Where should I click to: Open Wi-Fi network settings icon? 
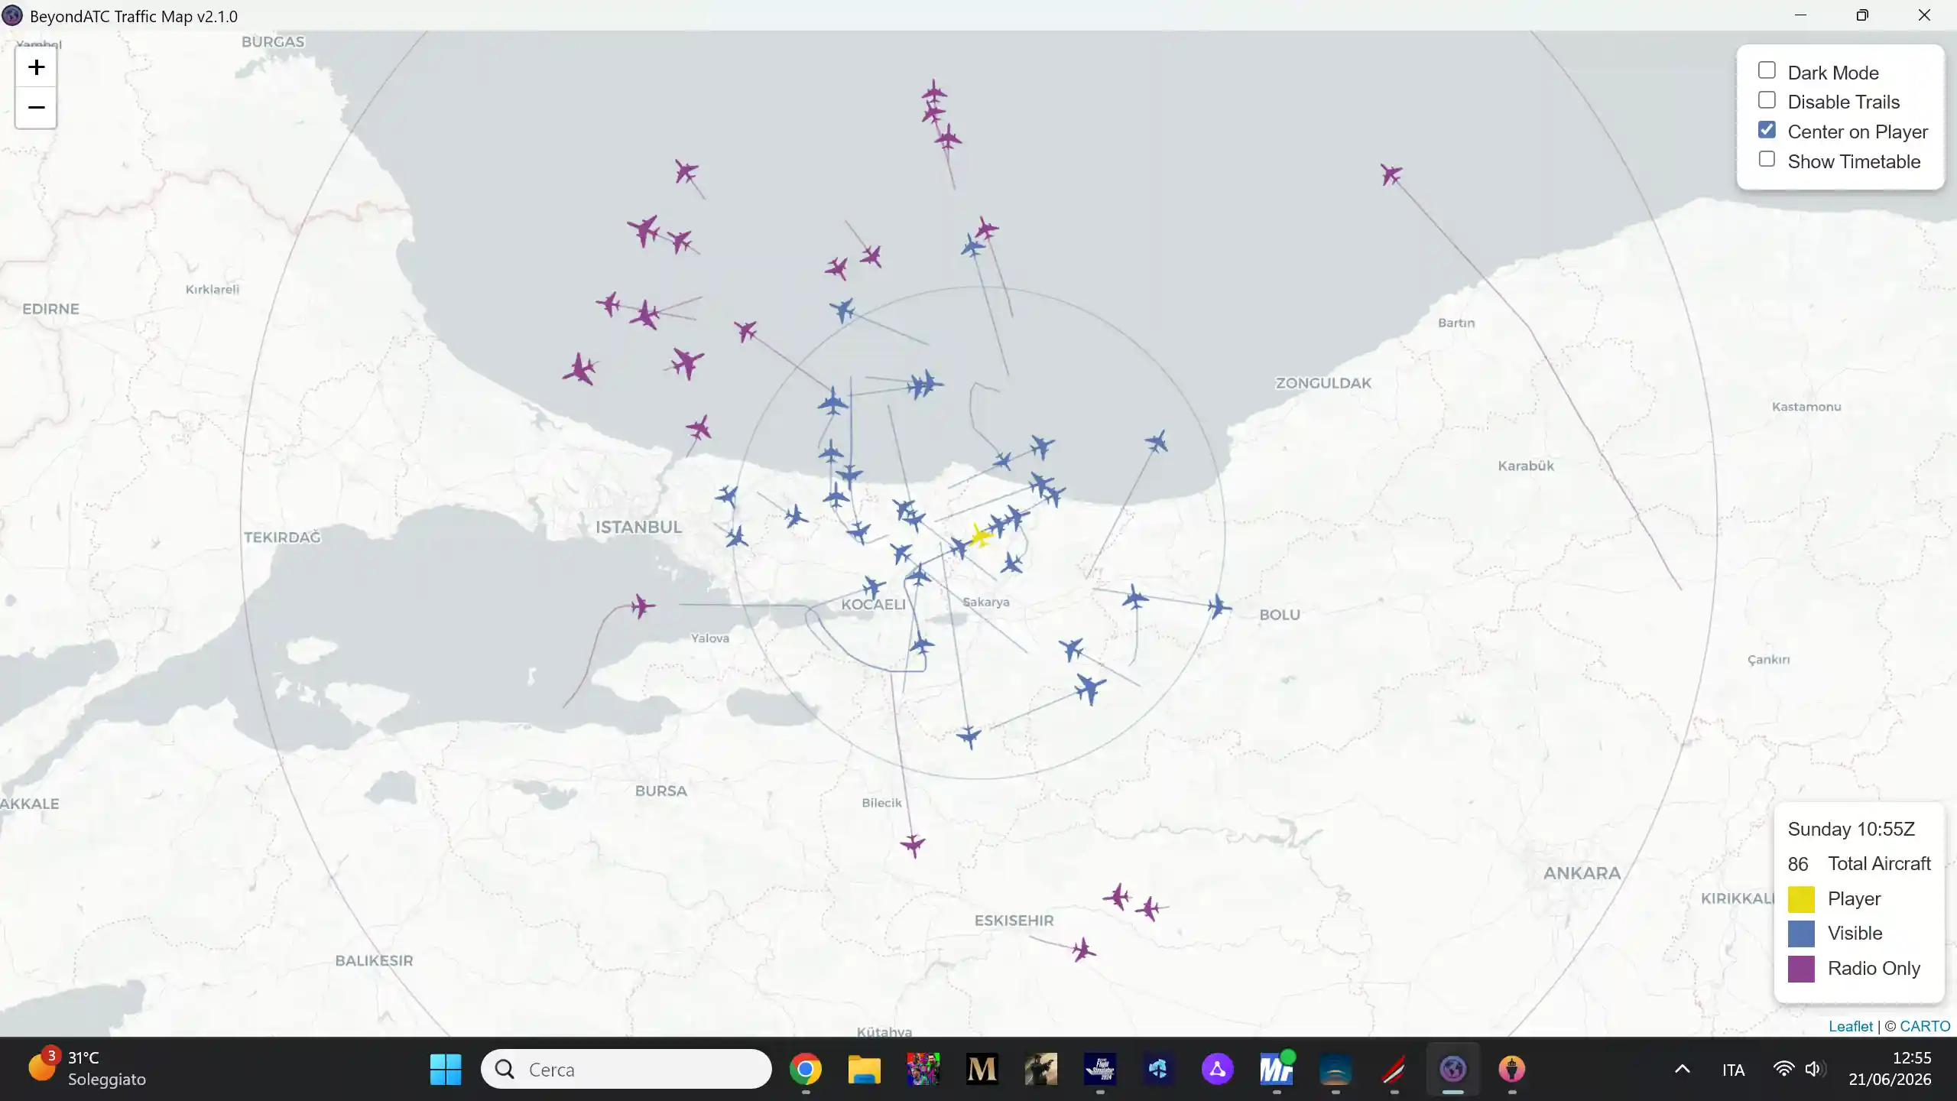click(x=1783, y=1069)
